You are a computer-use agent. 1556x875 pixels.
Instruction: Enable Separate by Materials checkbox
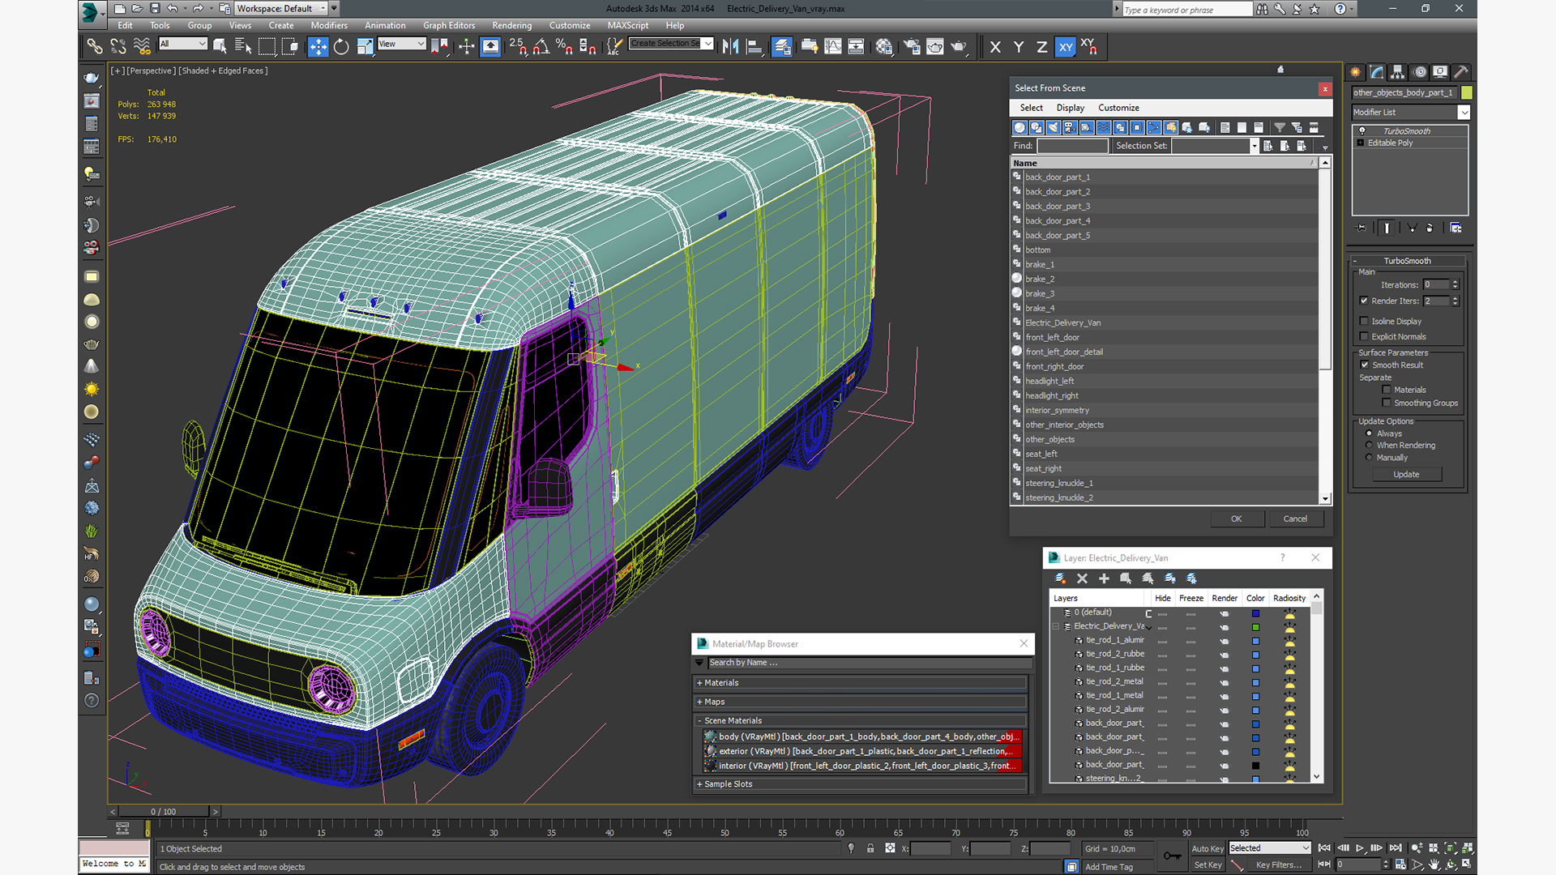(1387, 390)
